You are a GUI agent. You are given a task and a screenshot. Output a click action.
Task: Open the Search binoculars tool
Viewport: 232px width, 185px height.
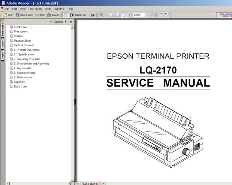coord(53,15)
